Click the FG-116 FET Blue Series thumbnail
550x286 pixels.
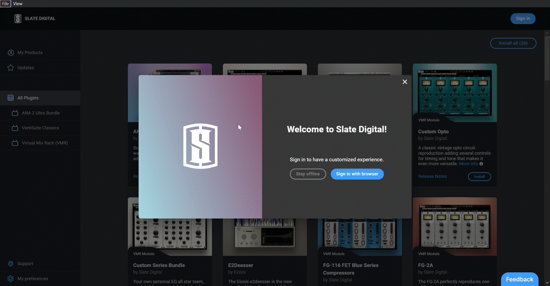coord(360,237)
